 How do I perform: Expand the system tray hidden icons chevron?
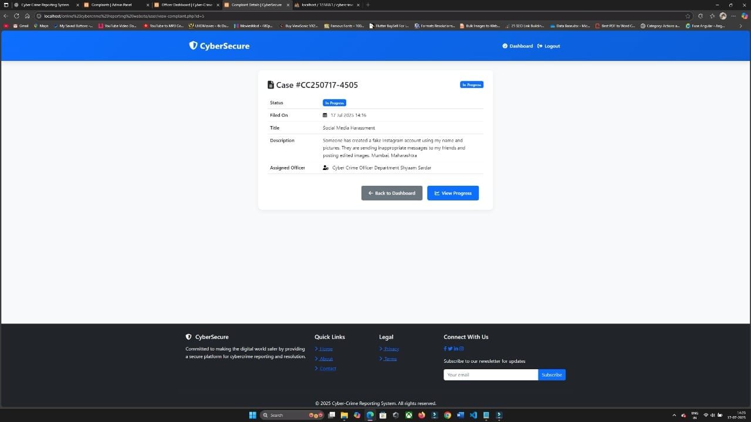(674, 415)
